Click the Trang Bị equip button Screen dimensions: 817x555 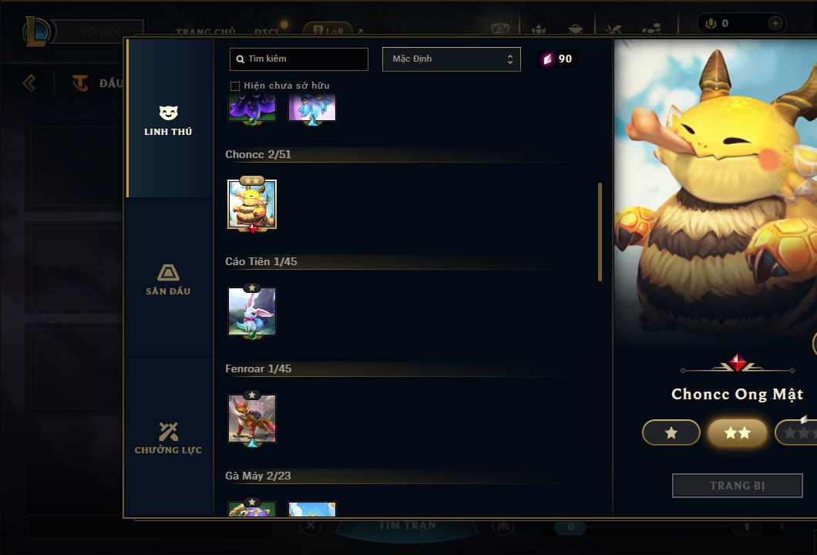point(738,486)
